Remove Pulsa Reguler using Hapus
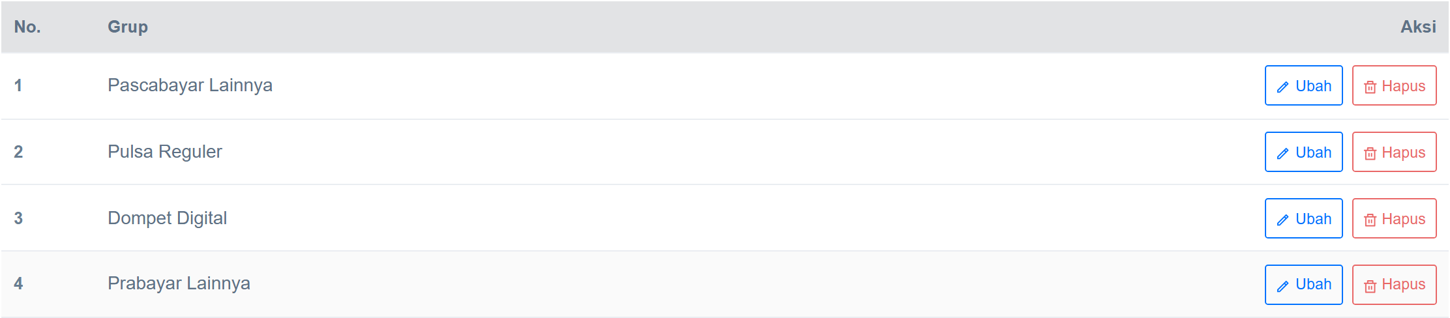1450x318 pixels. [x=1395, y=152]
